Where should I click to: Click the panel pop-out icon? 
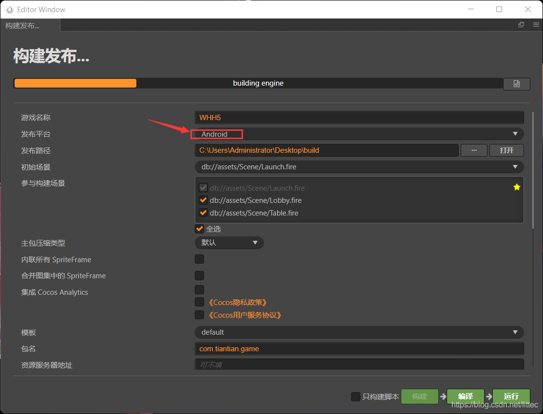521,25
